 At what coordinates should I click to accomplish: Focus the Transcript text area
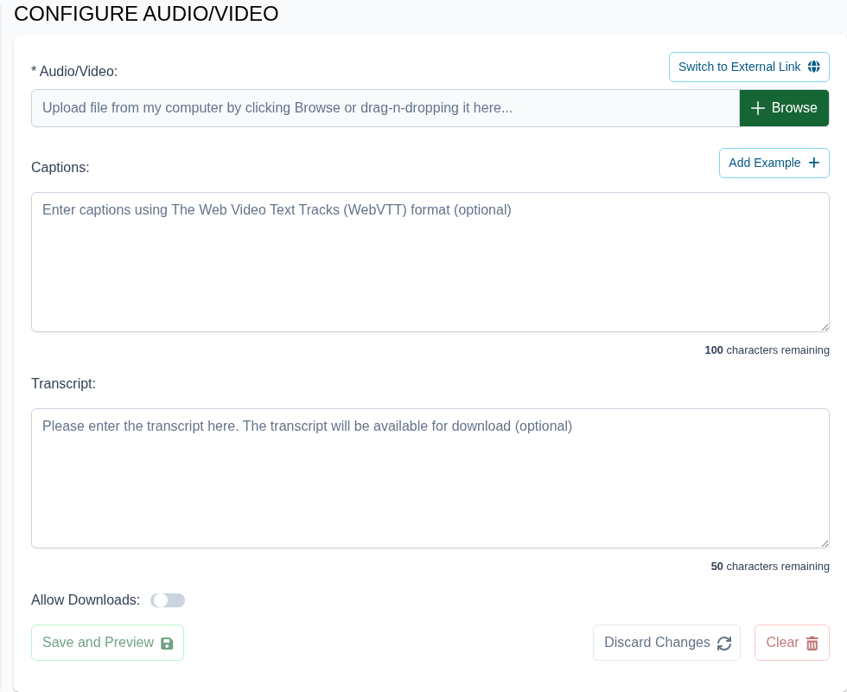[x=430, y=478]
